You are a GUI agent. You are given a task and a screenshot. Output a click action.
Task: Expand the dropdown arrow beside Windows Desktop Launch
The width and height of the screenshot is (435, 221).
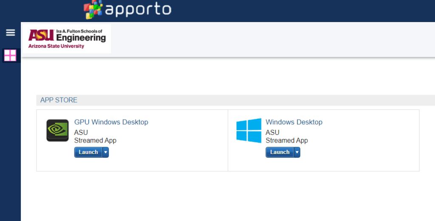(297, 152)
